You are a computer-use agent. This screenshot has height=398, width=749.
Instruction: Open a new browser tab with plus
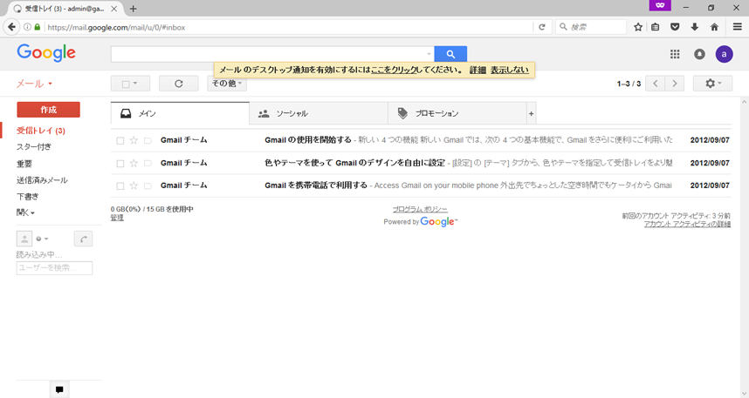pyautogui.click(x=134, y=9)
